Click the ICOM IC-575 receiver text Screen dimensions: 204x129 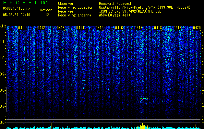click(130, 11)
